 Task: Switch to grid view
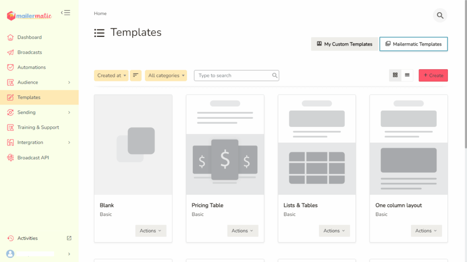pyautogui.click(x=395, y=75)
